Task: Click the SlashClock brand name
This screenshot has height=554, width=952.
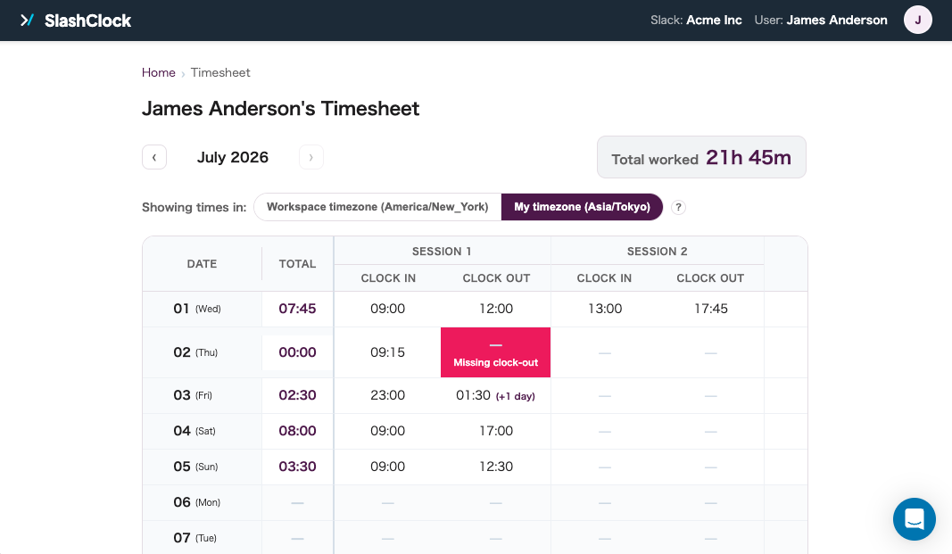Action: pyautogui.click(x=88, y=21)
